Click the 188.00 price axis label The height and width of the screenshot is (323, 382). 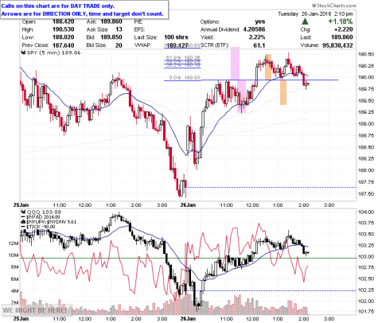click(366, 170)
